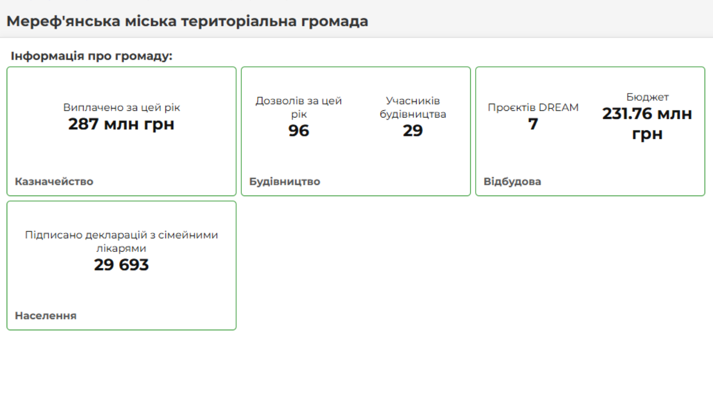The width and height of the screenshot is (713, 401).
Task: Click the Бюджет label in Відбудова card
Action: (647, 97)
